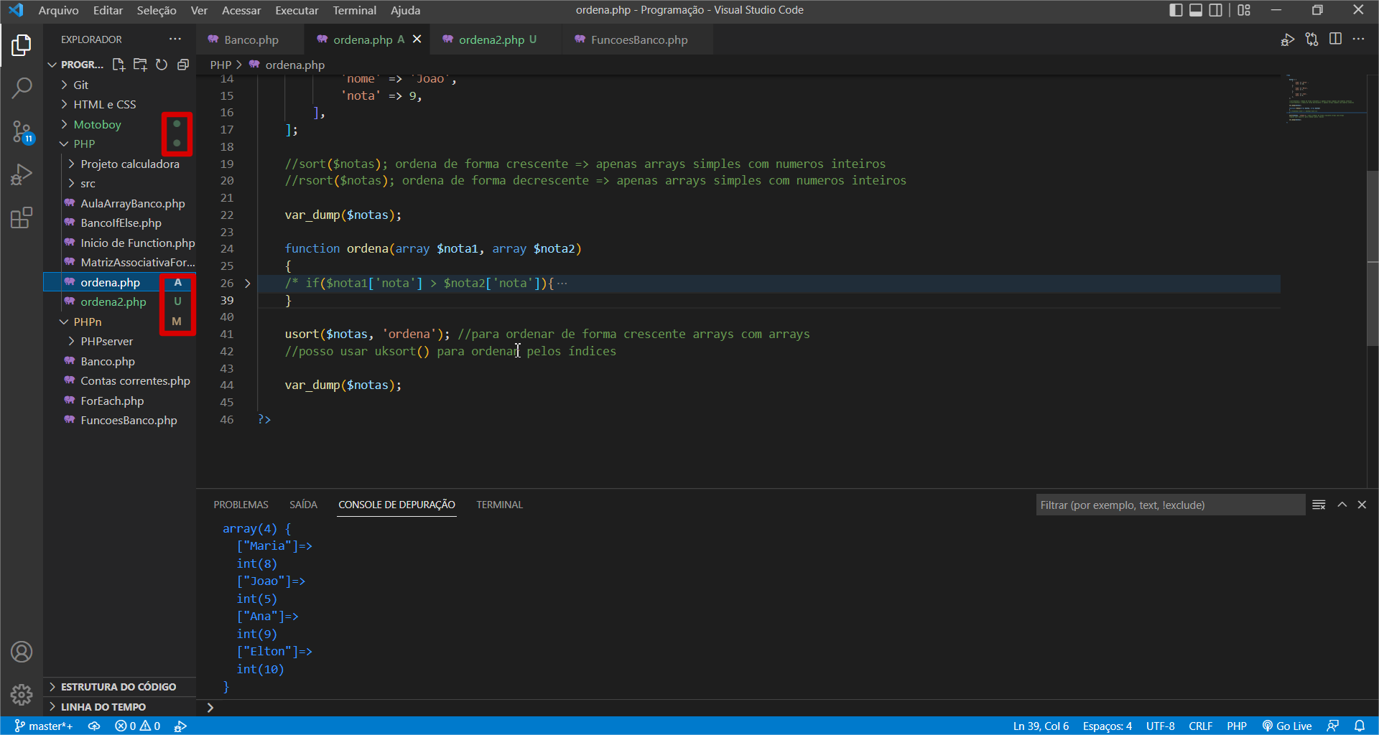The height and width of the screenshot is (735, 1379).
Task: Open the Explorer view in activity bar
Action: point(22,45)
